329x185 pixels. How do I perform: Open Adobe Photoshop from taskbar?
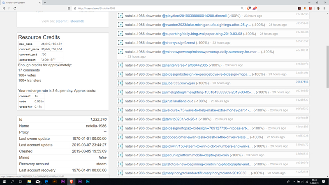point(88,181)
